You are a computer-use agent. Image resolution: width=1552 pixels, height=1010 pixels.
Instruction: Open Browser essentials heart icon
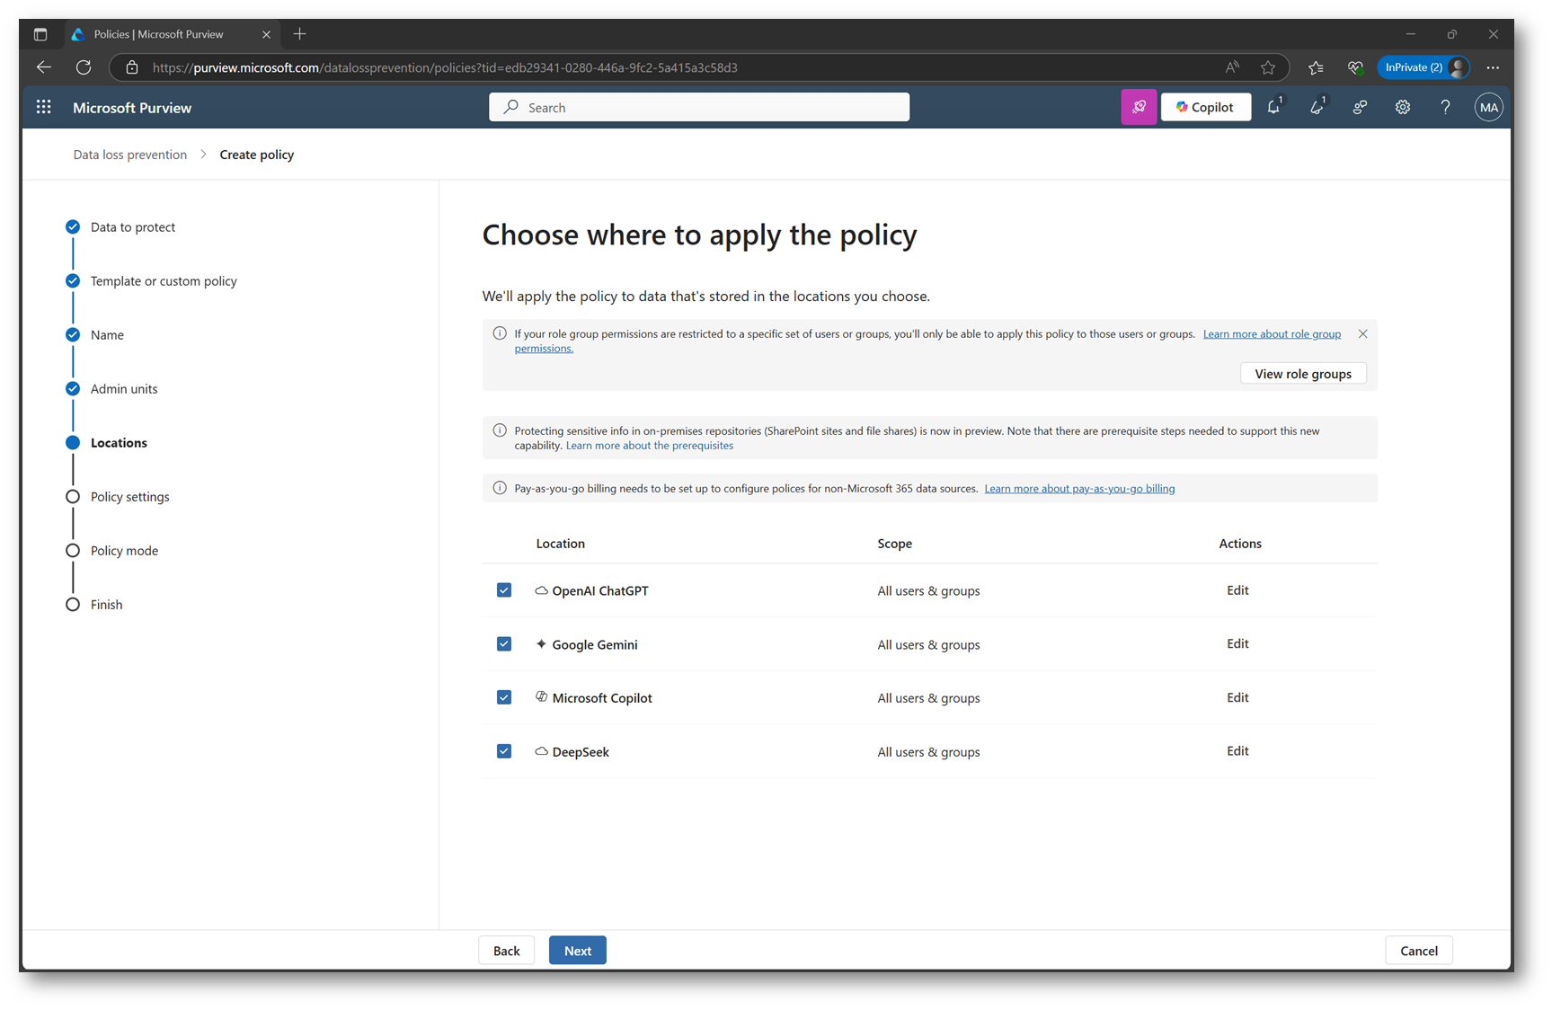1355,67
